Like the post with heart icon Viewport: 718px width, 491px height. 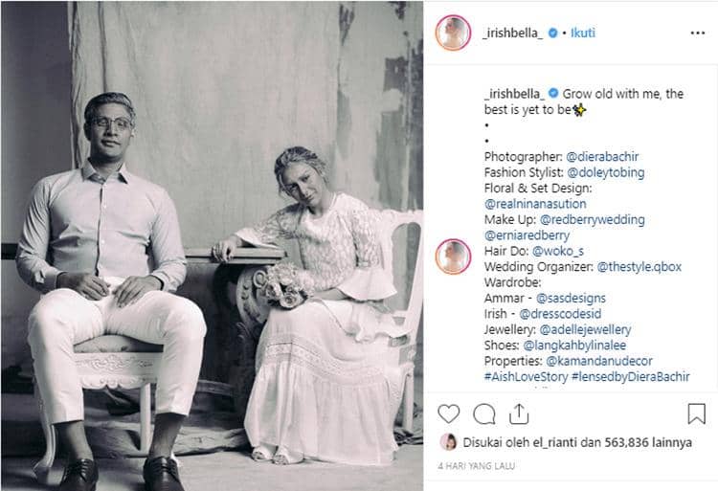(x=448, y=413)
